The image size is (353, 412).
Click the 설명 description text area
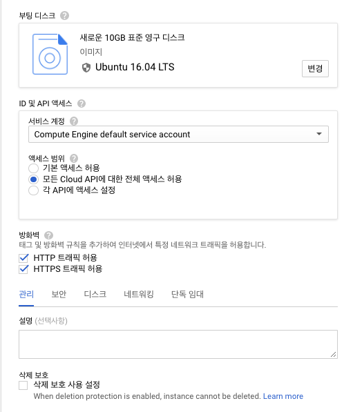click(178, 344)
